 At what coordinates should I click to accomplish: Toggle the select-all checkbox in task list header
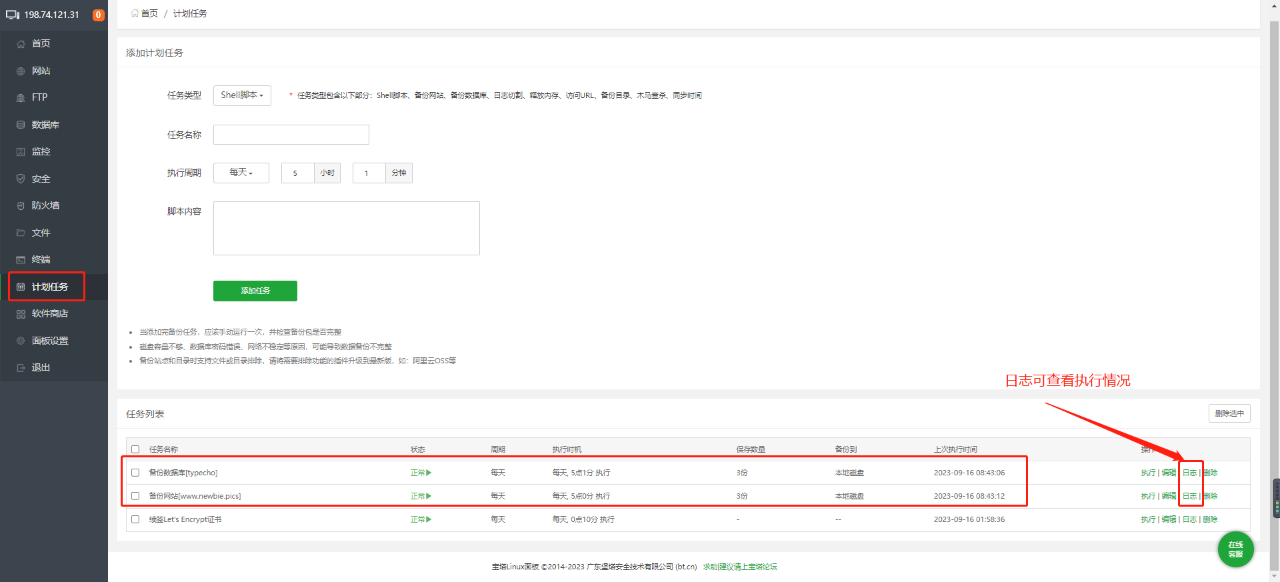[135, 449]
